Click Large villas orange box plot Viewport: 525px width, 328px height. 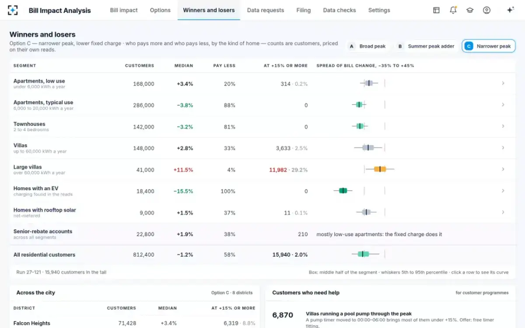pyautogui.click(x=380, y=169)
